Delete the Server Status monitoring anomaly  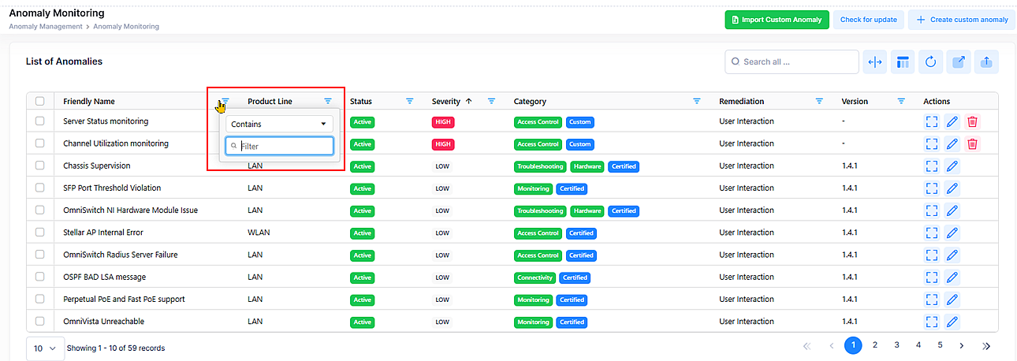[x=972, y=121]
